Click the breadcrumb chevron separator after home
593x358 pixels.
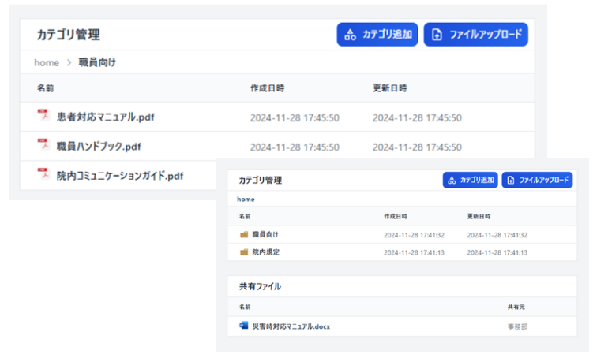click(x=69, y=62)
